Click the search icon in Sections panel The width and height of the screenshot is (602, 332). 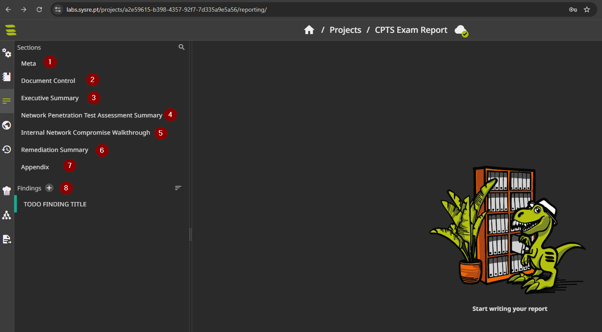click(x=182, y=47)
